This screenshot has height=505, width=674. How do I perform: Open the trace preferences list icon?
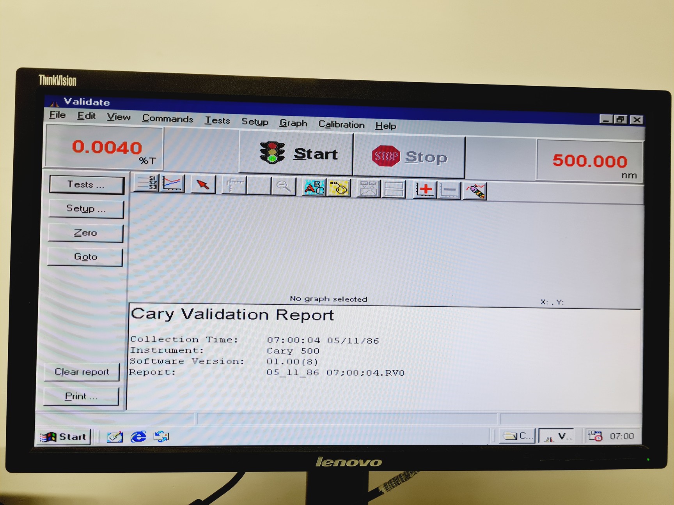click(147, 182)
